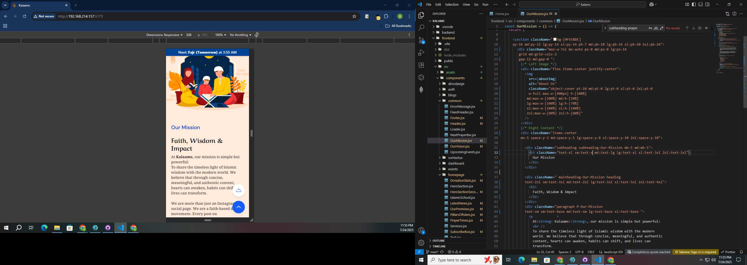Image resolution: width=747 pixels, height=265 pixels.
Task: Switch to the Home.jsx editor tab
Action: coord(502,14)
